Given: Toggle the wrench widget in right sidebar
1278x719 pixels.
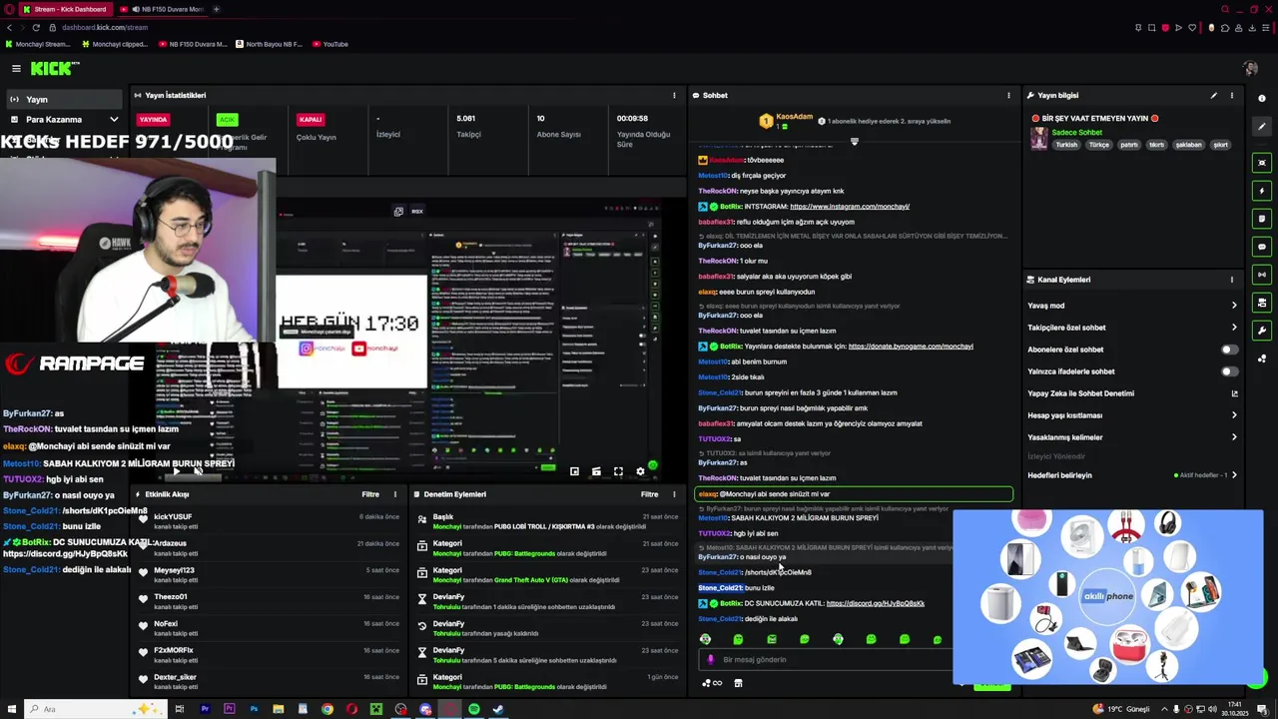Looking at the screenshot, I should pos(1262,331).
